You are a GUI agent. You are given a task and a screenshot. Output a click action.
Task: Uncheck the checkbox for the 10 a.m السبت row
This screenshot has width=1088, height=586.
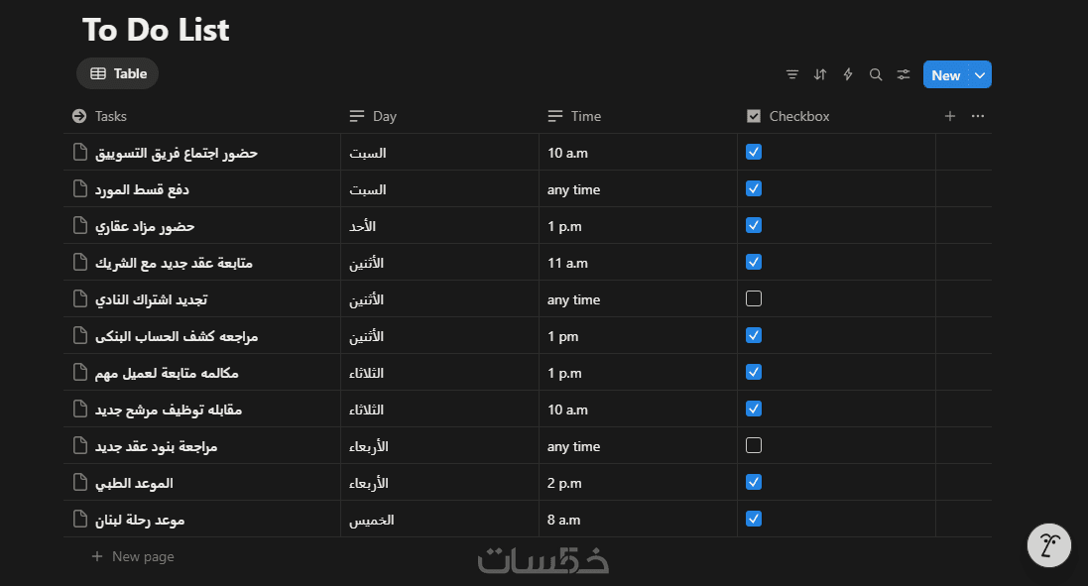point(754,153)
